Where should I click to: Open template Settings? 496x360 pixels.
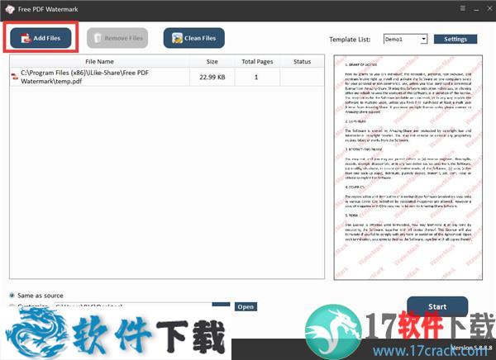[455, 39]
